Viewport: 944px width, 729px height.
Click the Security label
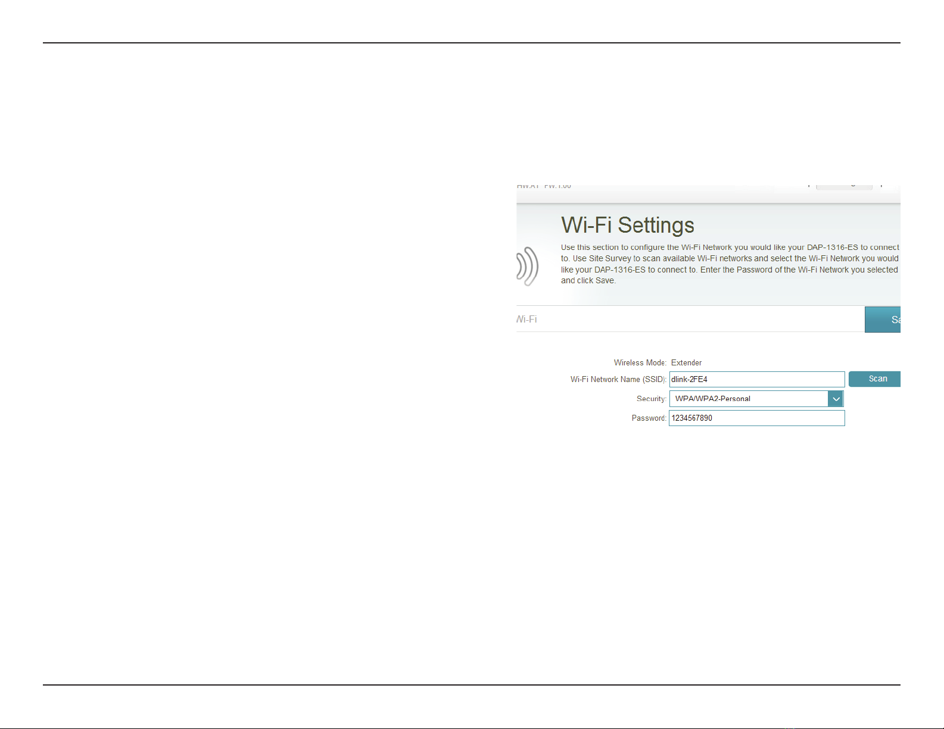click(x=652, y=399)
